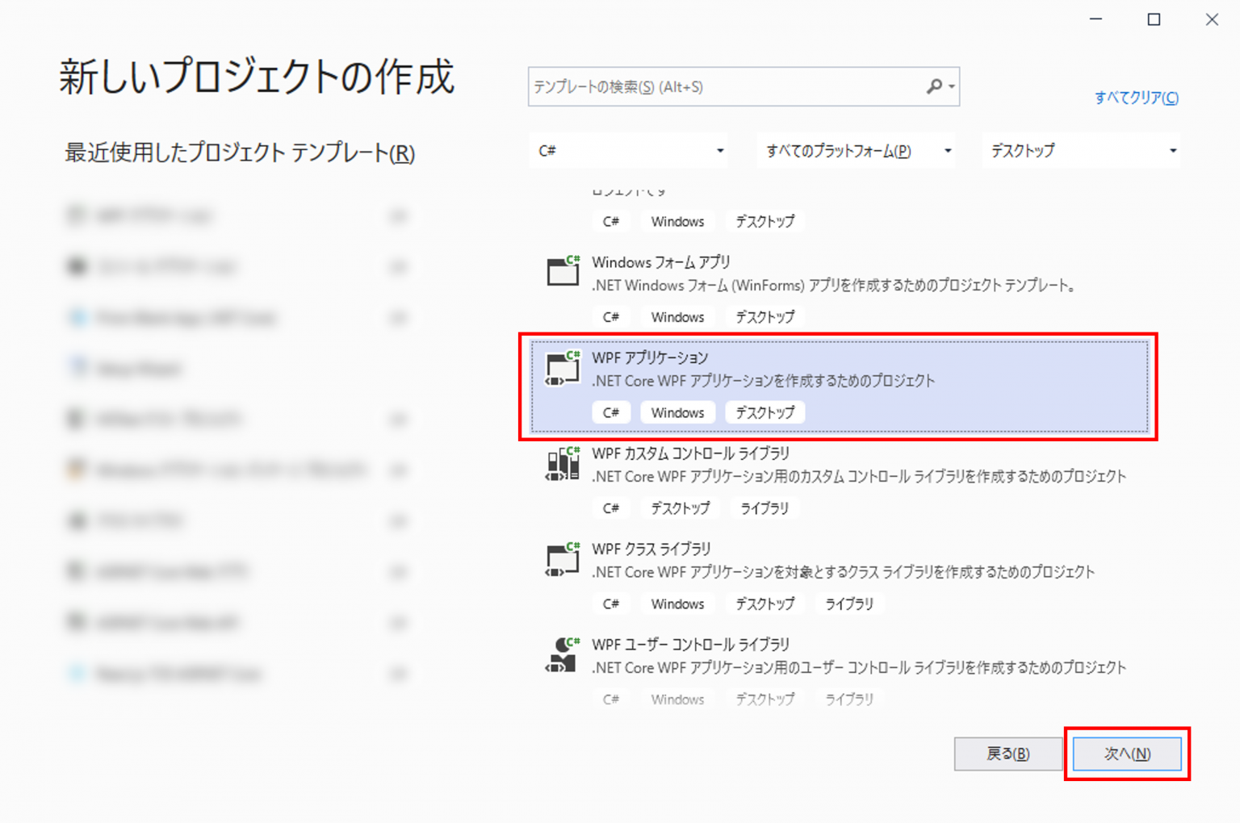Open the C# language filter dropdown
This screenshot has height=823, width=1240.
click(628, 150)
